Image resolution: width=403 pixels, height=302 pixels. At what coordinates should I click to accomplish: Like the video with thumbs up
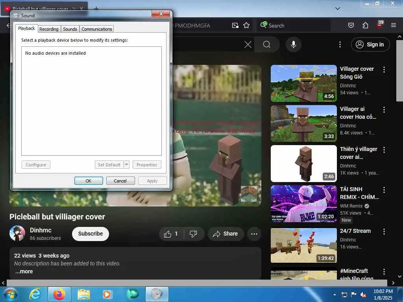pos(171,234)
